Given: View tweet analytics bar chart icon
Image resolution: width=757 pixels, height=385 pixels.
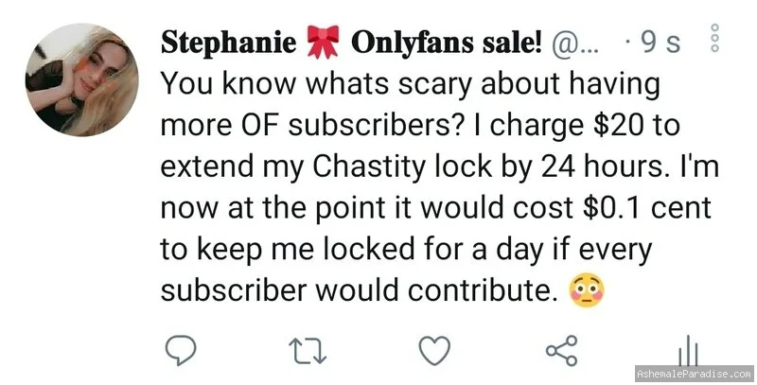Looking at the screenshot, I should click(688, 351).
